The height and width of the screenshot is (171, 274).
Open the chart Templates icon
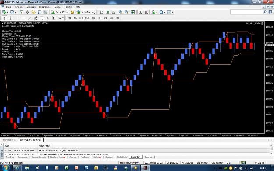169,12
